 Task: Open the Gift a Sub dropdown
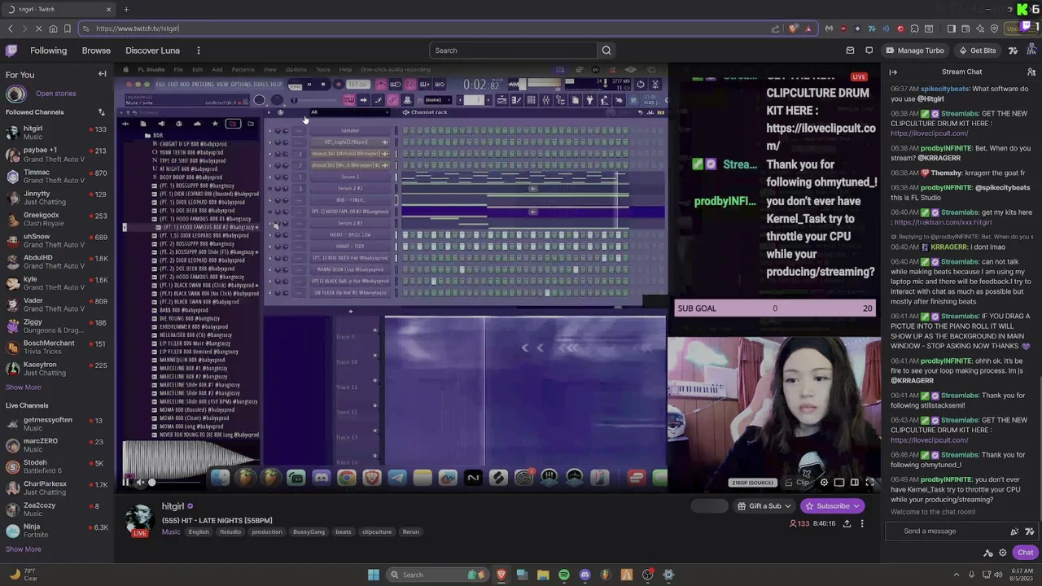(764, 506)
